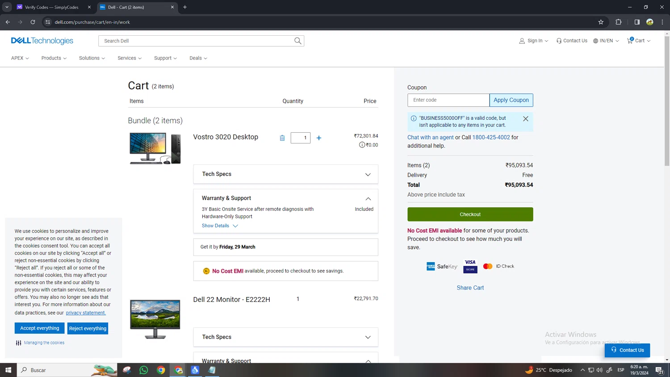Click the price info icon beside ₹0.00
Screen dimensions: 670x377
[362, 145]
